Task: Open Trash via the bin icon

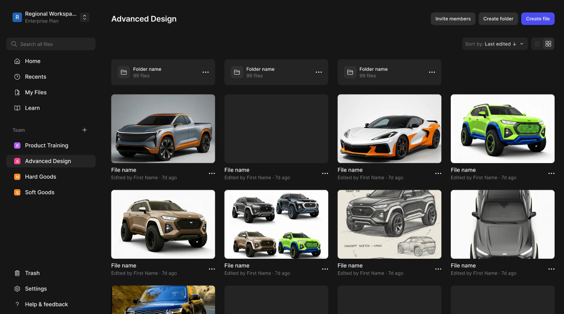Action: (17, 273)
